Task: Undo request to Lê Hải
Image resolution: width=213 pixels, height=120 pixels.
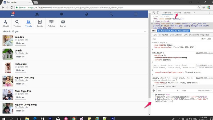Action: tap(21, 57)
